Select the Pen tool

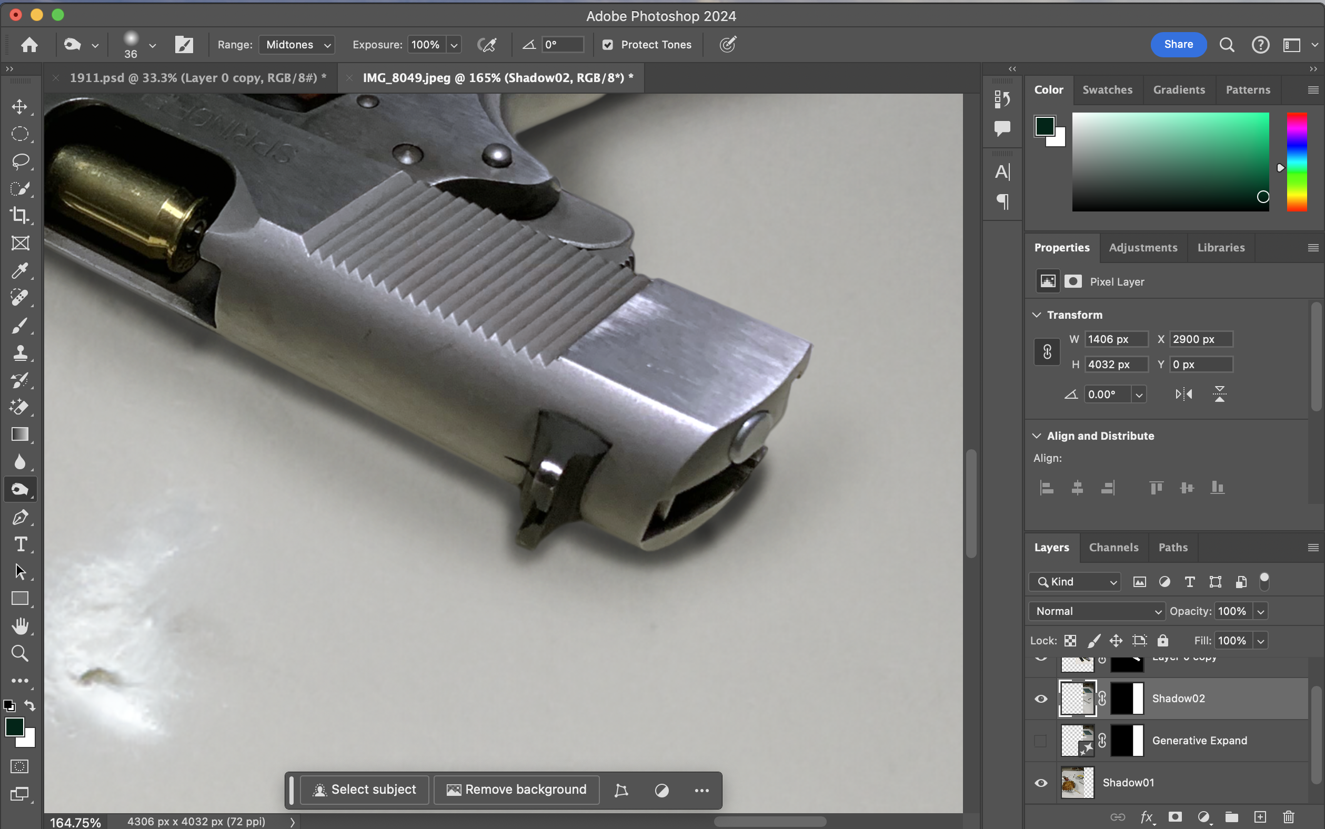pyautogui.click(x=20, y=517)
